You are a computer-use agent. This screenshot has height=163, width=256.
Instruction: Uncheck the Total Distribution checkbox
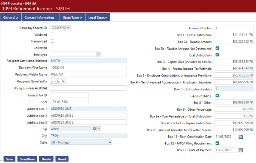[217, 55]
